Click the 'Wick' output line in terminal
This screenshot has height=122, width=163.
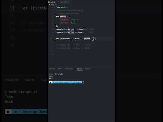click(51, 78)
